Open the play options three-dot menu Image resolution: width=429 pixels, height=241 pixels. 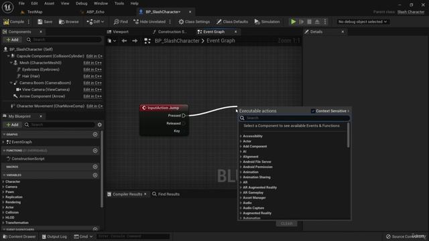click(x=325, y=21)
